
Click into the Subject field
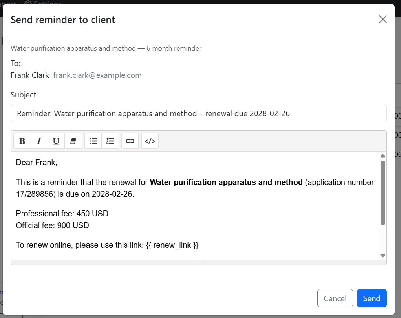198,113
